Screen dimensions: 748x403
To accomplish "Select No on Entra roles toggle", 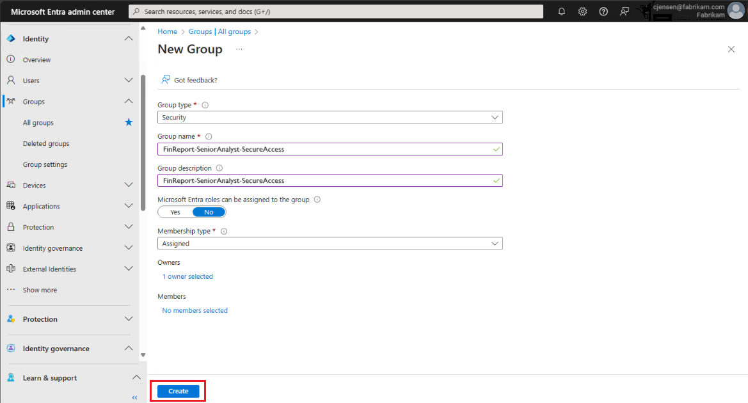I will (x=209, y=212).
